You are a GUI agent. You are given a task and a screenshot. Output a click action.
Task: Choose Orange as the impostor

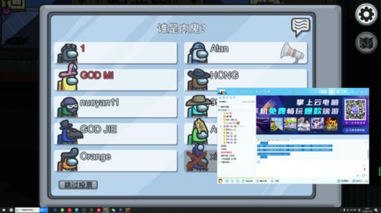[x=116, y=161]
